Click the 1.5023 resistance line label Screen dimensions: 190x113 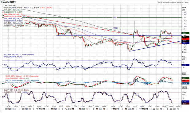115,28
